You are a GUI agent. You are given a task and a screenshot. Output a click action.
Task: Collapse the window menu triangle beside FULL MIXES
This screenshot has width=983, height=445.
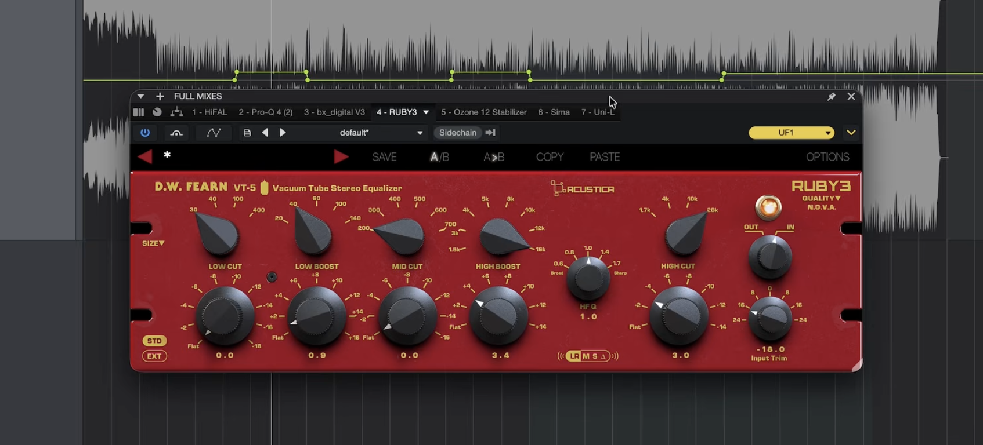140,96
